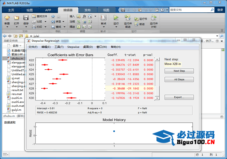Expand the Run (运行) dropdown arrow

pyautogui.click(x=116, y=27)
